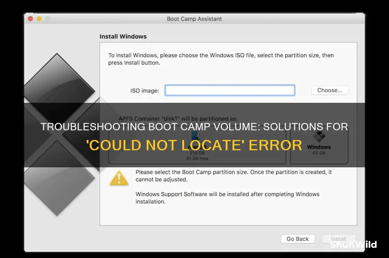Screen dimensions: 389x258
Task: Click the Windows logo icon in the partition
Action: pos(319,137)
